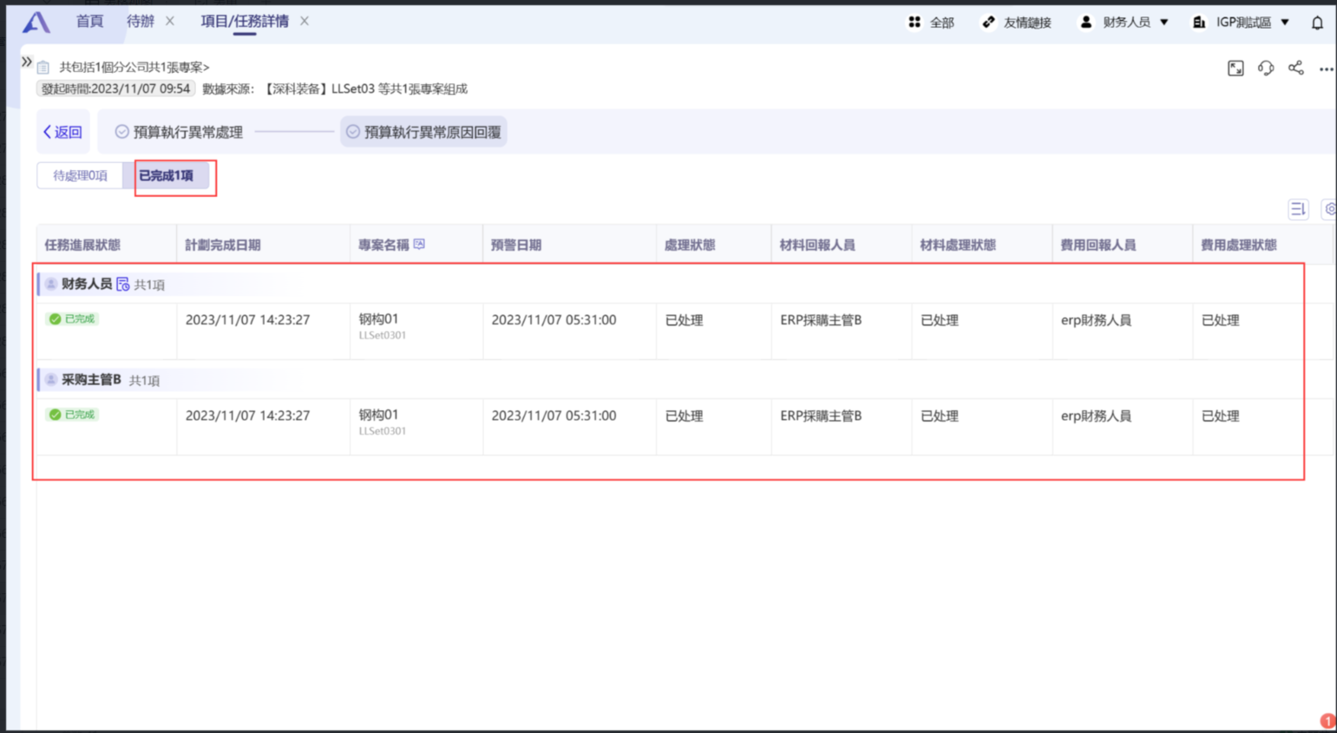Viewport: 1337px width, 733px height.
Task: Click the clipboard icon beside project summary
Action: pos(43,67)
